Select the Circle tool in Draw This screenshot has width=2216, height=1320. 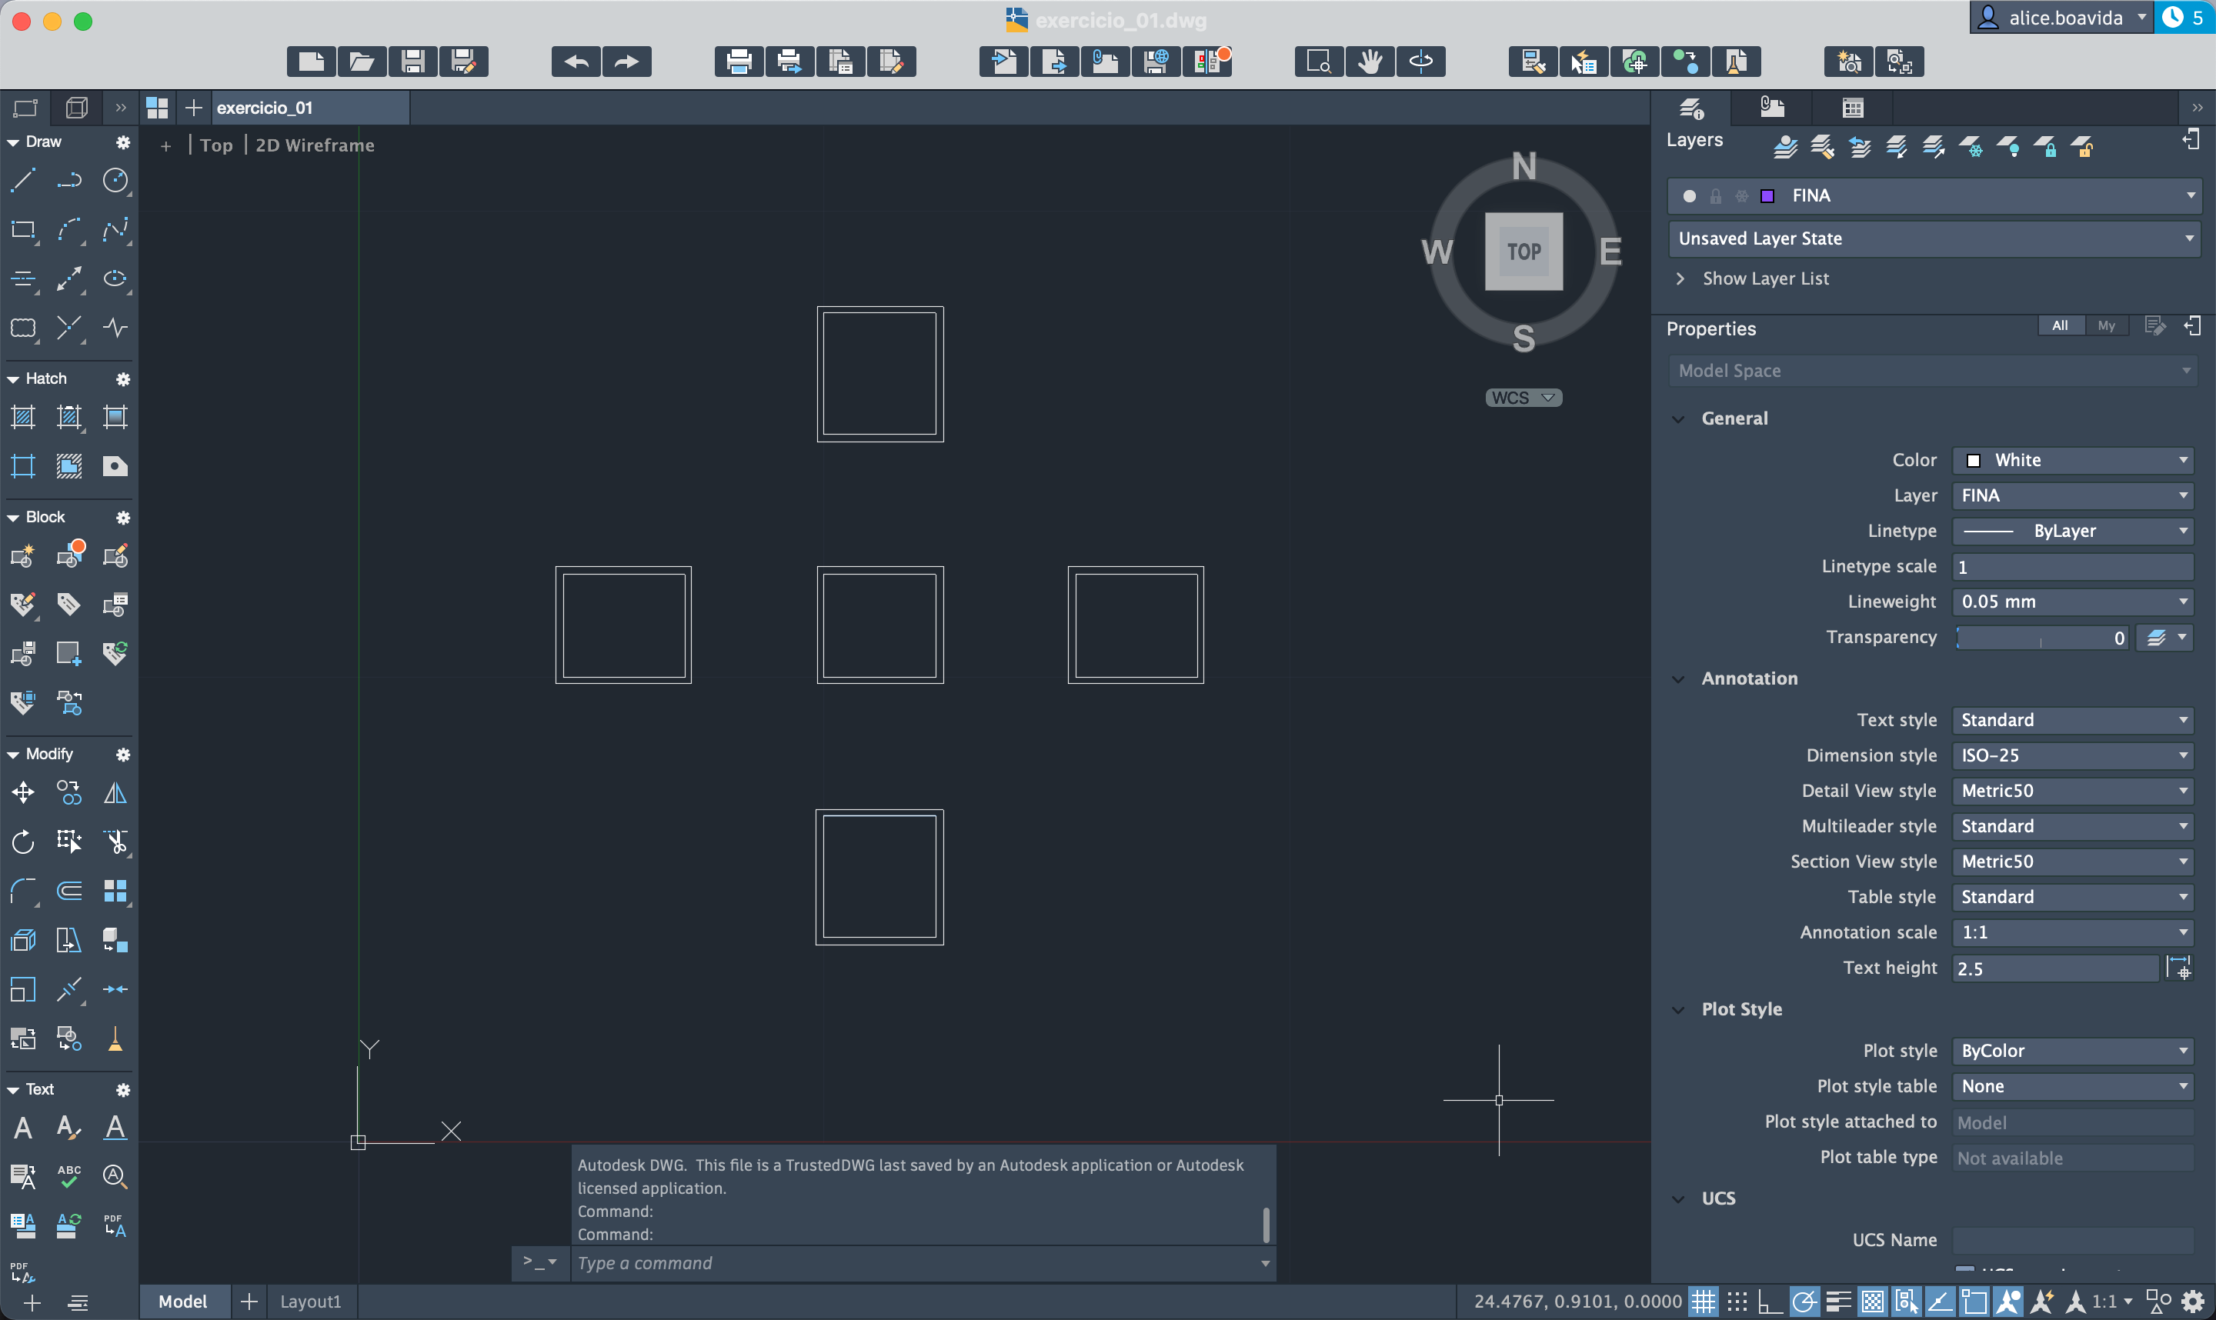115,181
